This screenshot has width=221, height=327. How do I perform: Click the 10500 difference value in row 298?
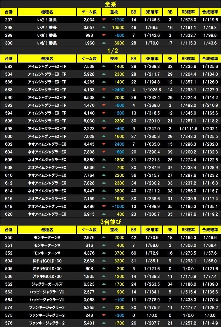point(118,27)
